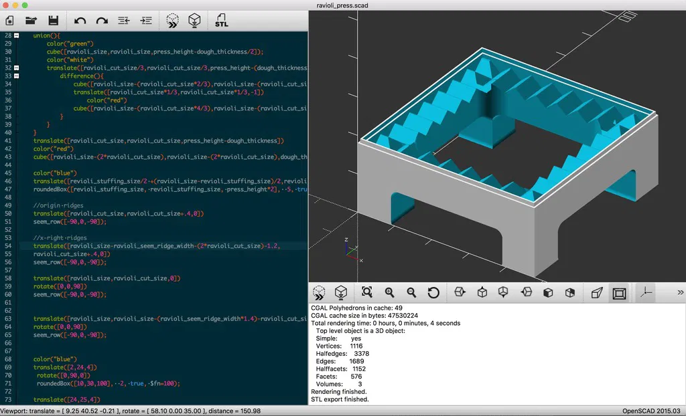The height and width of the screenshot is (416, 686).
Task: Zoom in on the 3D view
Action: click(389, 292)
